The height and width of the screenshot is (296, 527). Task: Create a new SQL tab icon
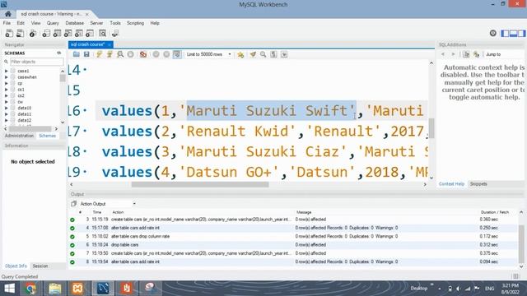[9, 33]
